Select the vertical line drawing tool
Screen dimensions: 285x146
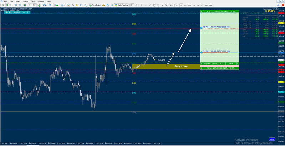(141, 5)
